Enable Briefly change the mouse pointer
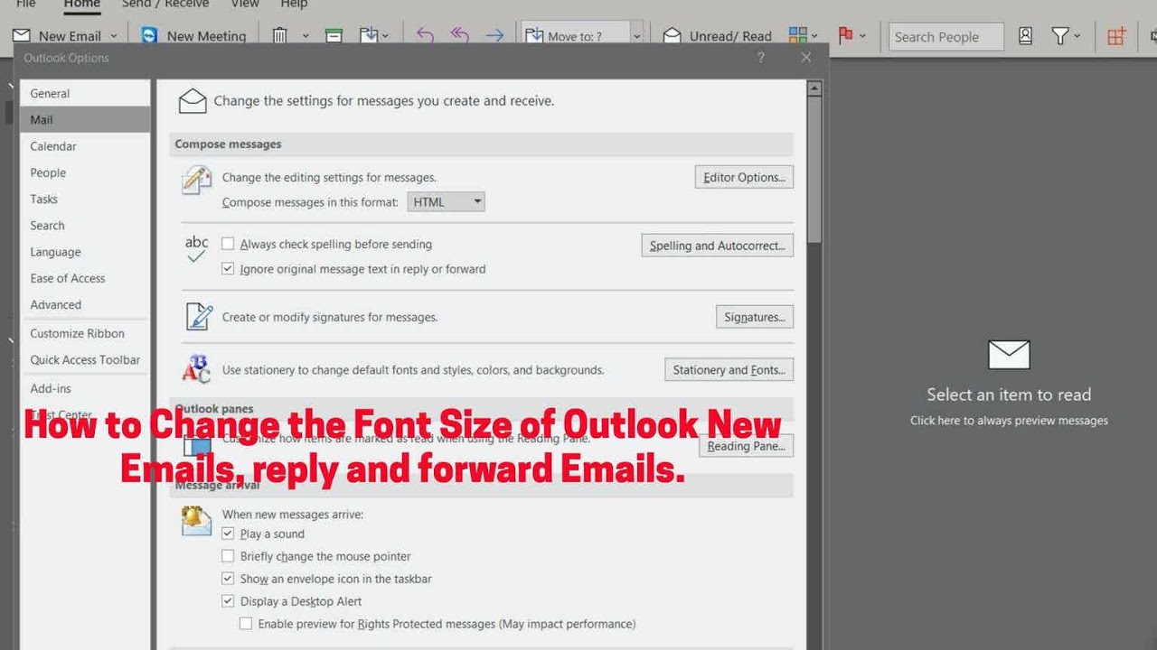Image resolution: width=1157 pixels, height=650 pixels. pos(228,556)
